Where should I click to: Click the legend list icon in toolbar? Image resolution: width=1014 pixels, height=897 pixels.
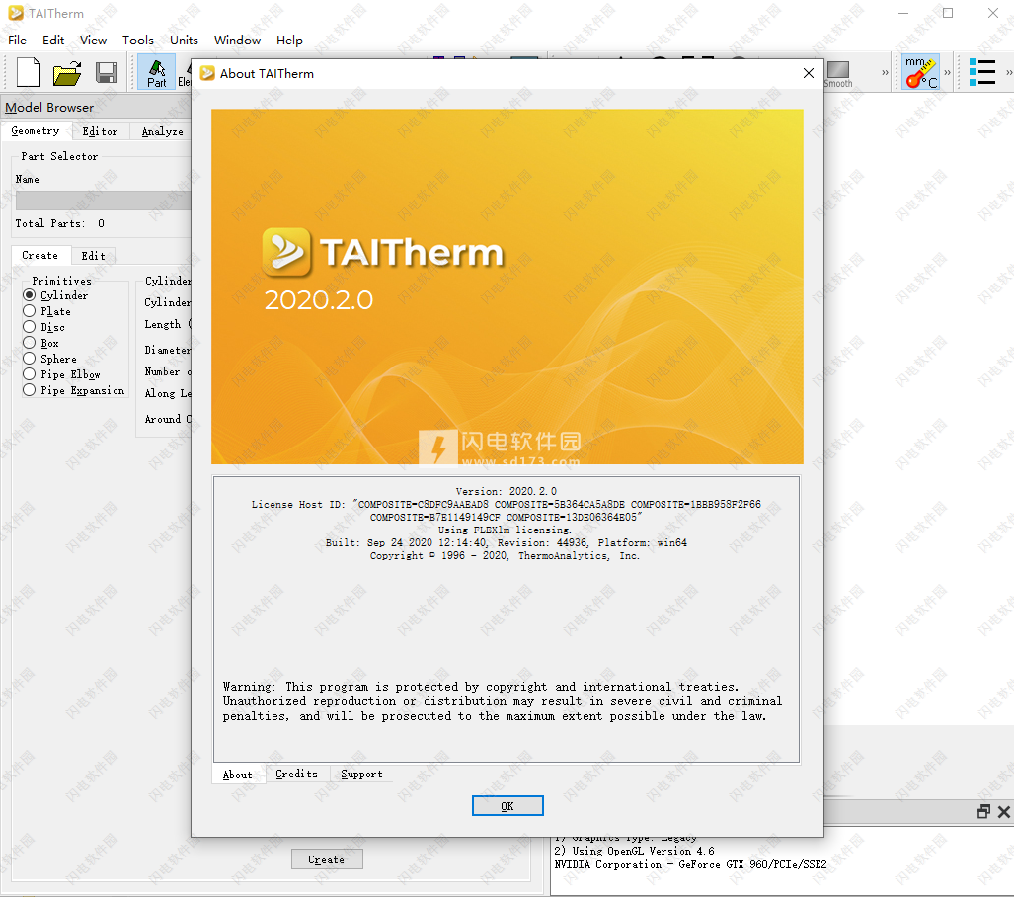tap(981, 72)
